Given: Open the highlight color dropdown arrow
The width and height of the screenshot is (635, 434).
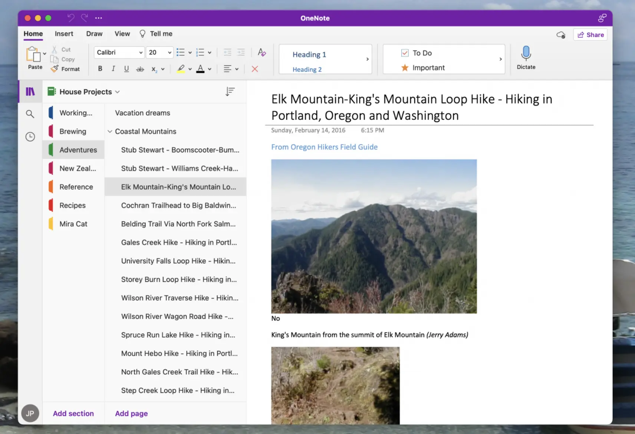Looking at the screenshot, I should 190,69.
